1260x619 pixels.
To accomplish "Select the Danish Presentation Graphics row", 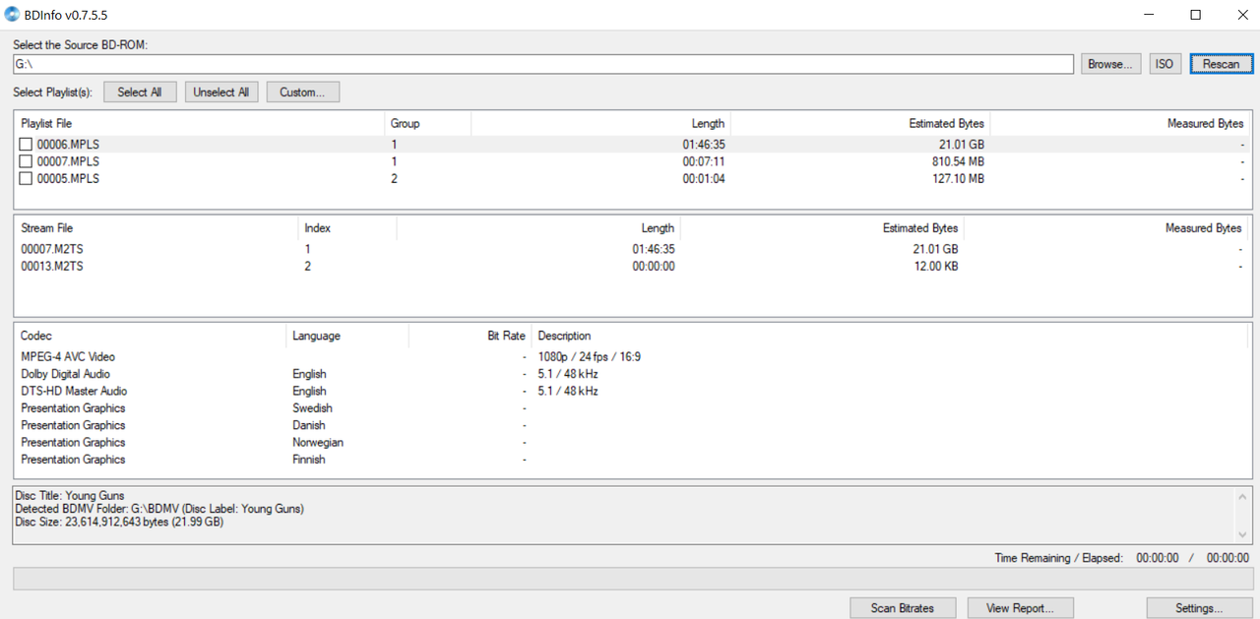I will (x=632, y=425).
